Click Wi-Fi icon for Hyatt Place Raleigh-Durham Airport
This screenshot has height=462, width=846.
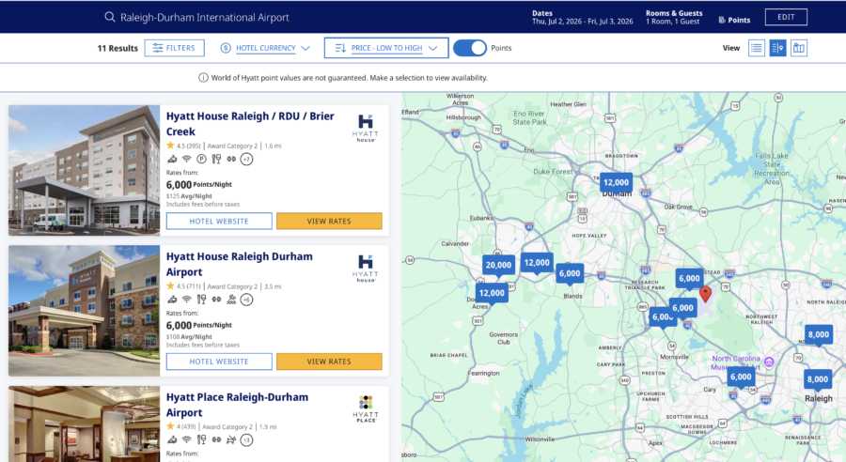(187, 439)
